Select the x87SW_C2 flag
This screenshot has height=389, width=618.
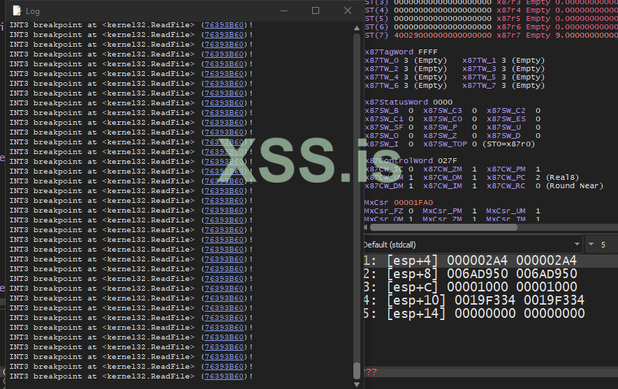click(513, 111)
